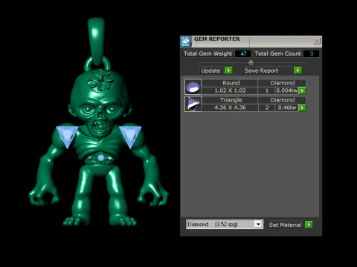Click green arrow on the 0.46tw row
Viewport: 357px width, 267px height.
point(302,108)
